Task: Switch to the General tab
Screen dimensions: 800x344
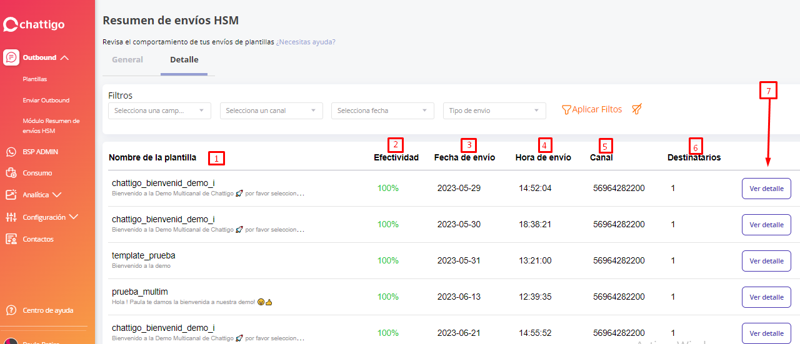Action: 127,60
